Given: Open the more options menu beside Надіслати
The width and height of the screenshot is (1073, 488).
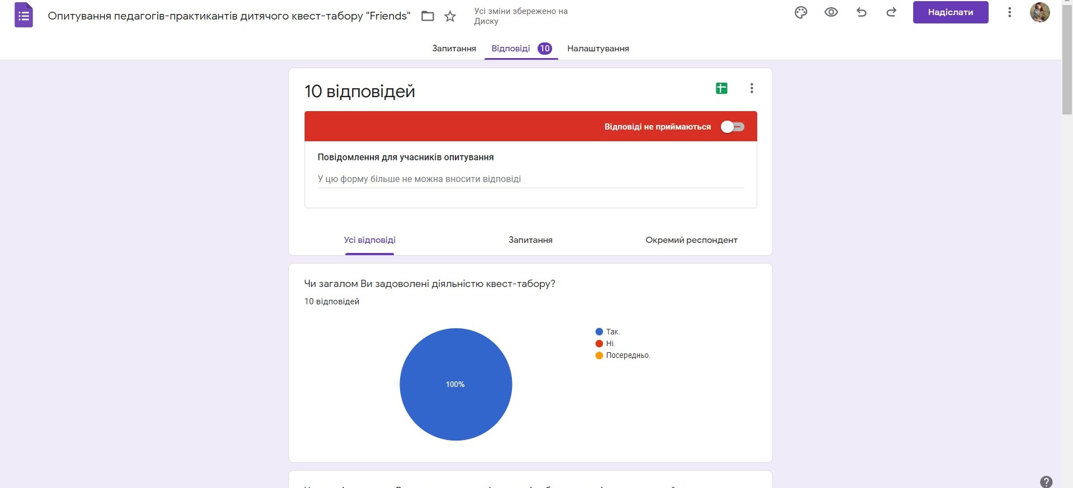Looking at the screenshot, I should coord(1009,12).
